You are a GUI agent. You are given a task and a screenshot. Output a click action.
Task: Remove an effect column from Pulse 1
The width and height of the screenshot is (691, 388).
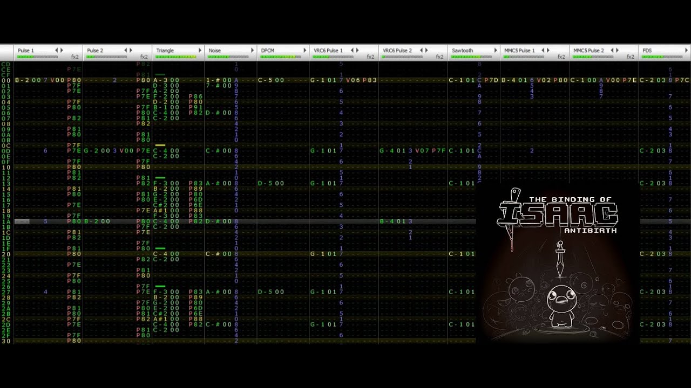[57, 50]
